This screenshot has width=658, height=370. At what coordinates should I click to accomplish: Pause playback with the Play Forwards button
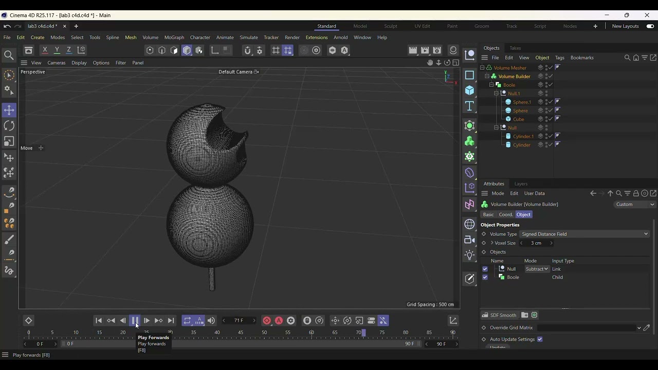tap(135, 321)
